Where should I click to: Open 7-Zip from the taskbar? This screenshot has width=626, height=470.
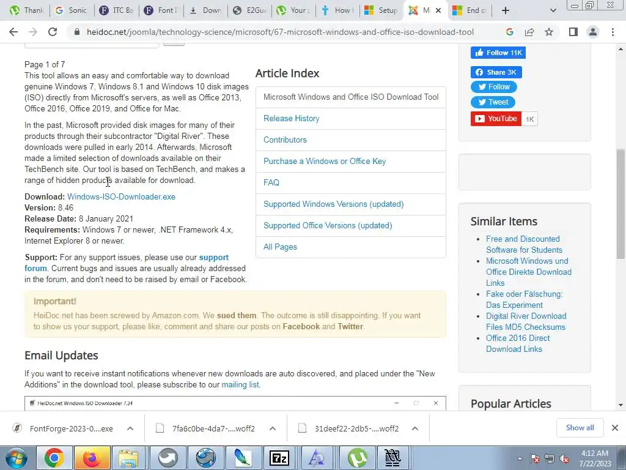(x=279, y=458)
